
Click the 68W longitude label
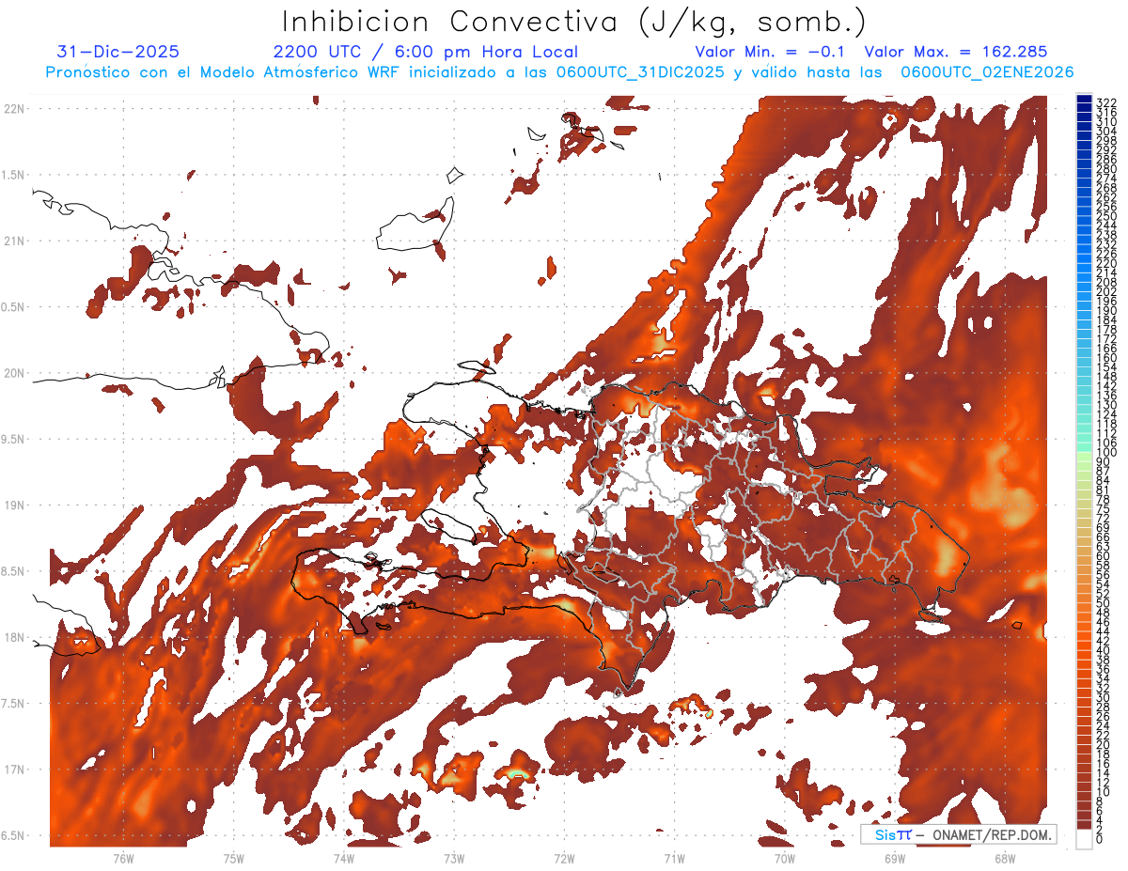click(x=1005, y=858)
